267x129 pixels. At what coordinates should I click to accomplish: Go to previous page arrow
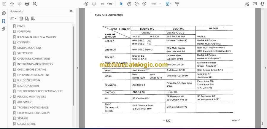point(86,4)
